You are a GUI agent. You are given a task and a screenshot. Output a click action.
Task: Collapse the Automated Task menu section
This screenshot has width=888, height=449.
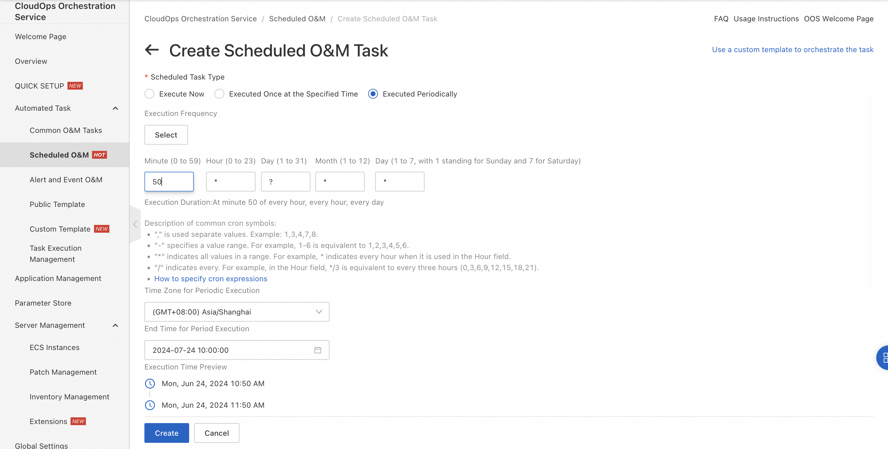coord(115,108)
